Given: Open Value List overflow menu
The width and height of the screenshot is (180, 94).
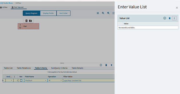Looking at the screenshot, I should [x=174, y=18].
